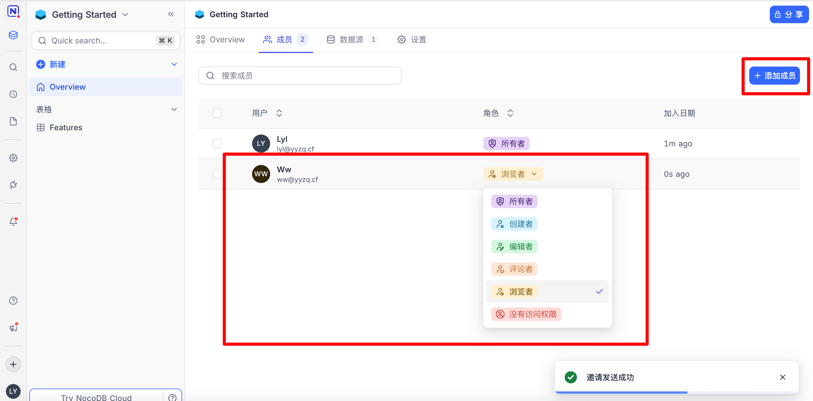This screenshot has height=401, width=813.
Task: Check the box for user Lyl
Action: (x=217, y=144)
